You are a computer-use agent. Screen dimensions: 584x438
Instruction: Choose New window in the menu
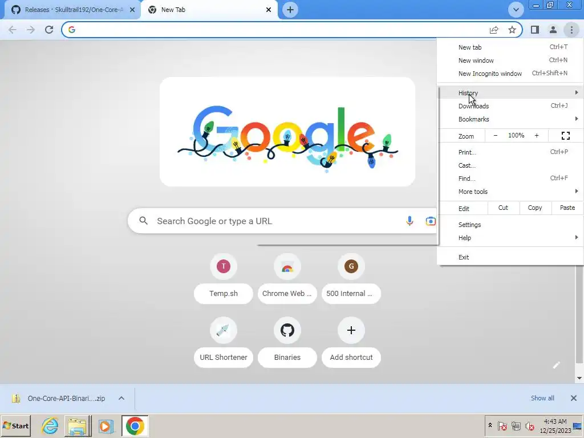point(510,60)
